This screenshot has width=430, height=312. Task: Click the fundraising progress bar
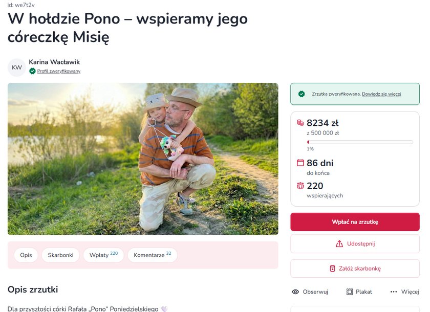[x=360, y=142]
